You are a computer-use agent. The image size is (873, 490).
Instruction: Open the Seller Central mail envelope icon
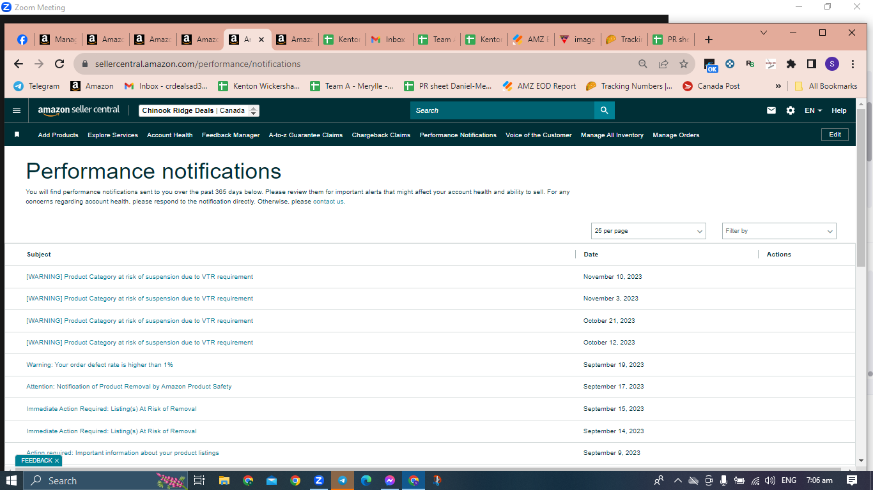point(771,110)
